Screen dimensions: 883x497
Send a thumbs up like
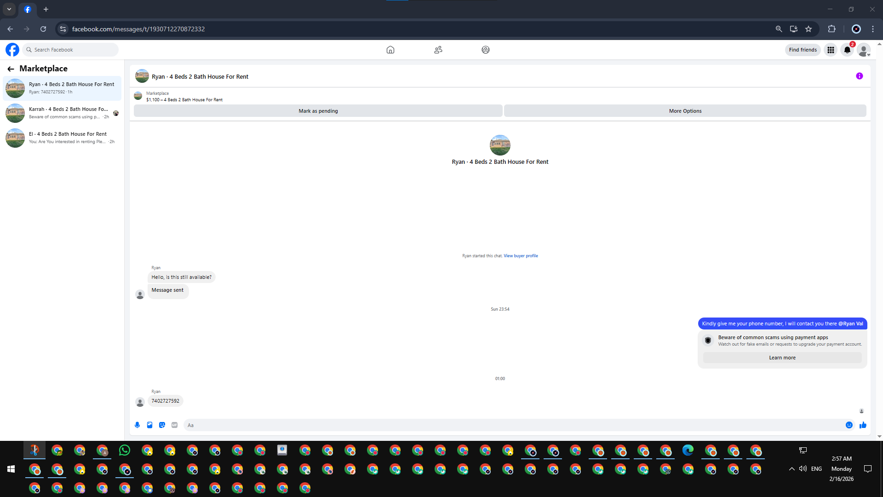[x=863, y=425]
